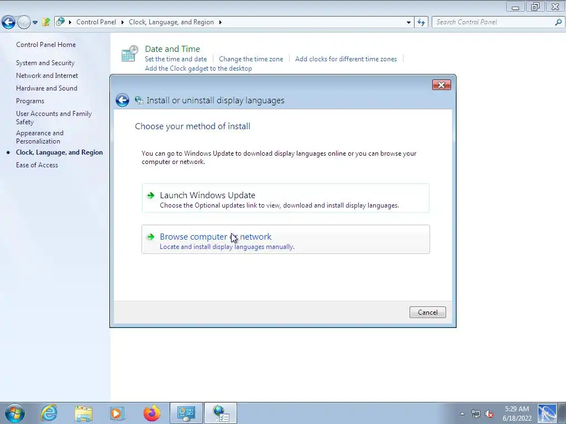Image resolution: width=566 pixels, height=424 pixels.
Task: Open Appearance and Personalization category
Action: [40, 137]
